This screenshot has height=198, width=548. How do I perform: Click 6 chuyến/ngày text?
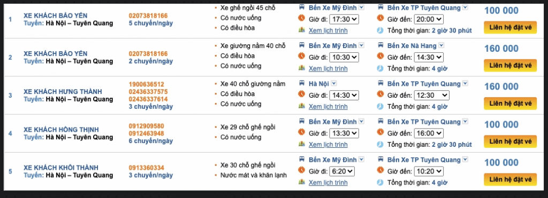[x=150, y=141]
